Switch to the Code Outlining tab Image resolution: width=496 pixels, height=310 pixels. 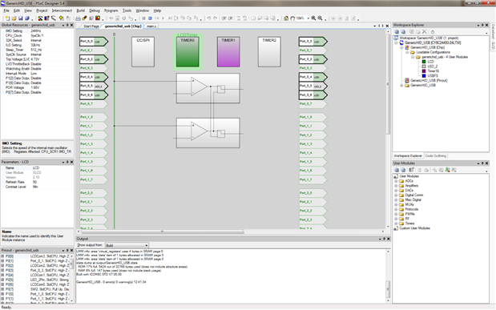pyautogui.click(x=436, y=156)
